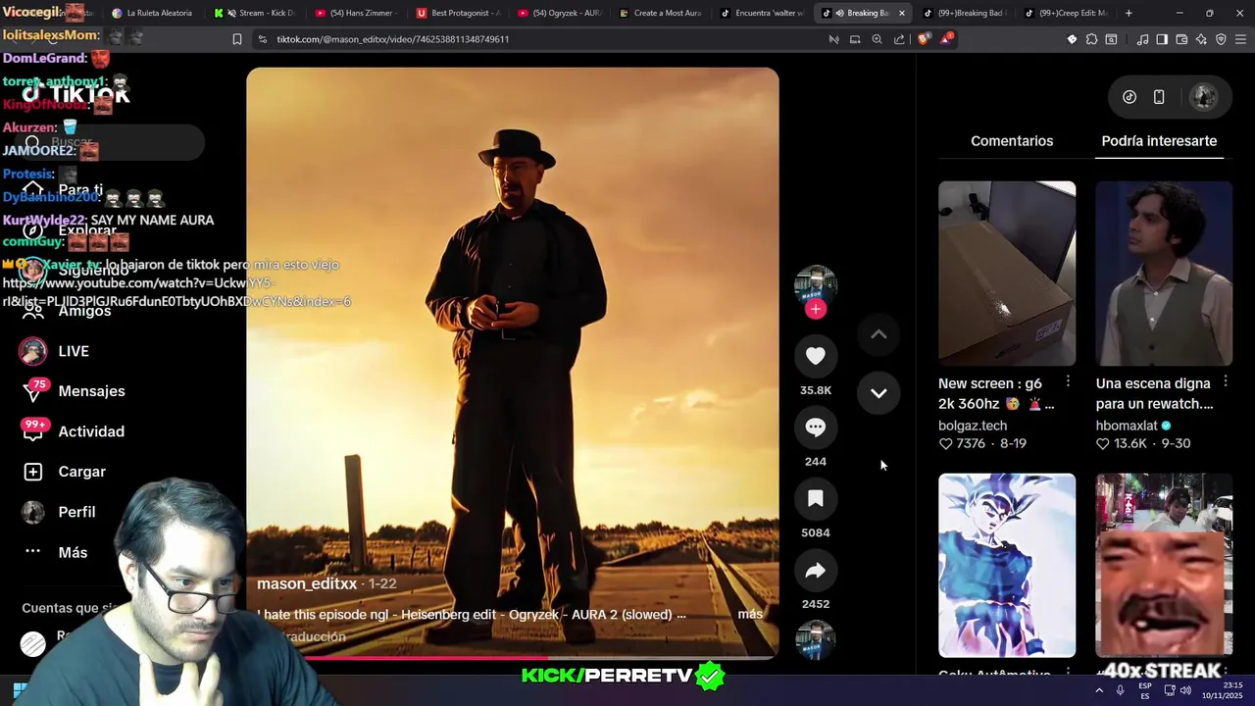Open Brave VPN shield icon
Image resolution: width=1255 pixels, height=706 pixels.
tap(1221, 39)
